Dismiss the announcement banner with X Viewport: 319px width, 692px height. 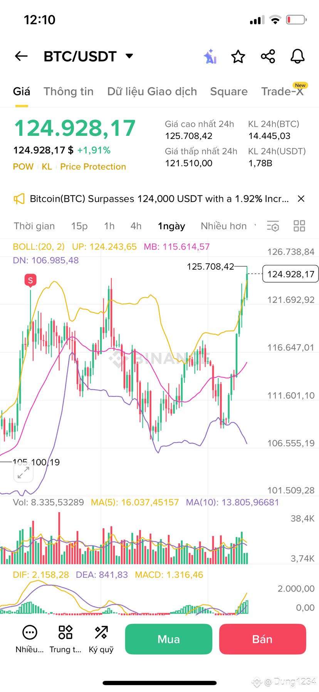click(x=301, y=199)
